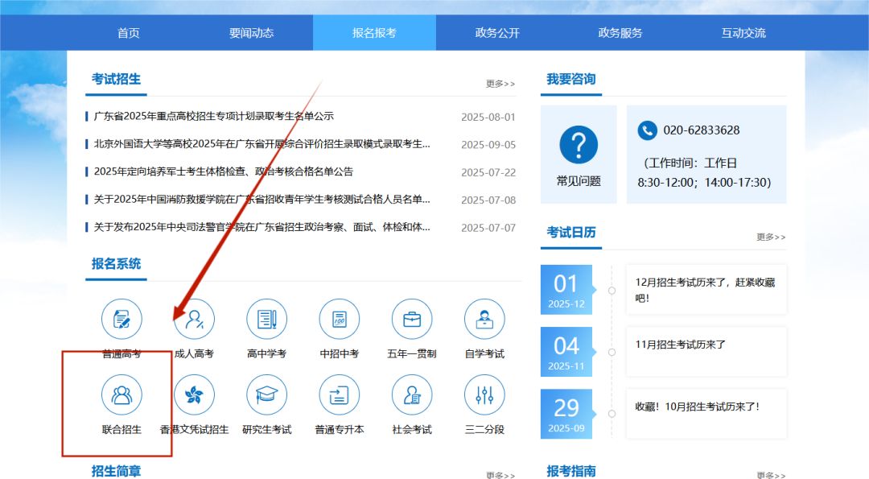Open the 香港文凭试招生 icon
The image size is (869, 479).
click(x=194, y=395)
